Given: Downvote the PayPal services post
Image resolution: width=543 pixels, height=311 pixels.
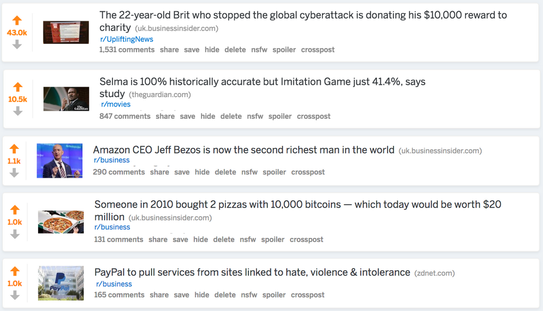Looking at the screenshot, I should pyautogui.click(x=14, y=295).
